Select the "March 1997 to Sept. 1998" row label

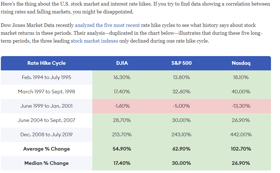pos(46,92)
